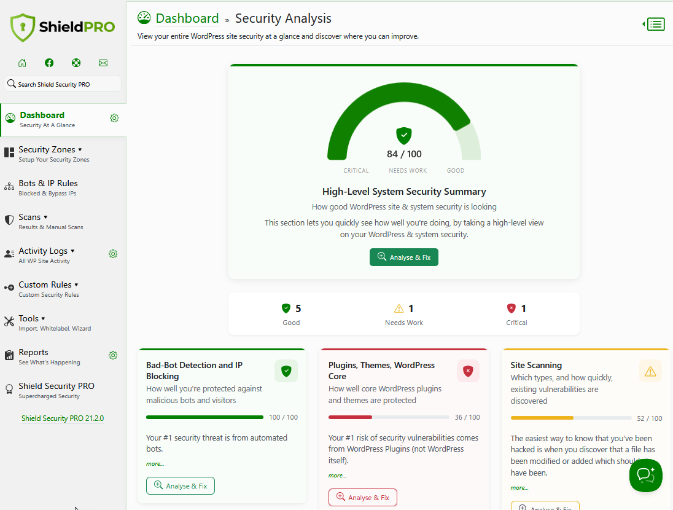Click the Activity Logs user icon
The width and height of the screenshot is (673, 510).
(9, 254)
